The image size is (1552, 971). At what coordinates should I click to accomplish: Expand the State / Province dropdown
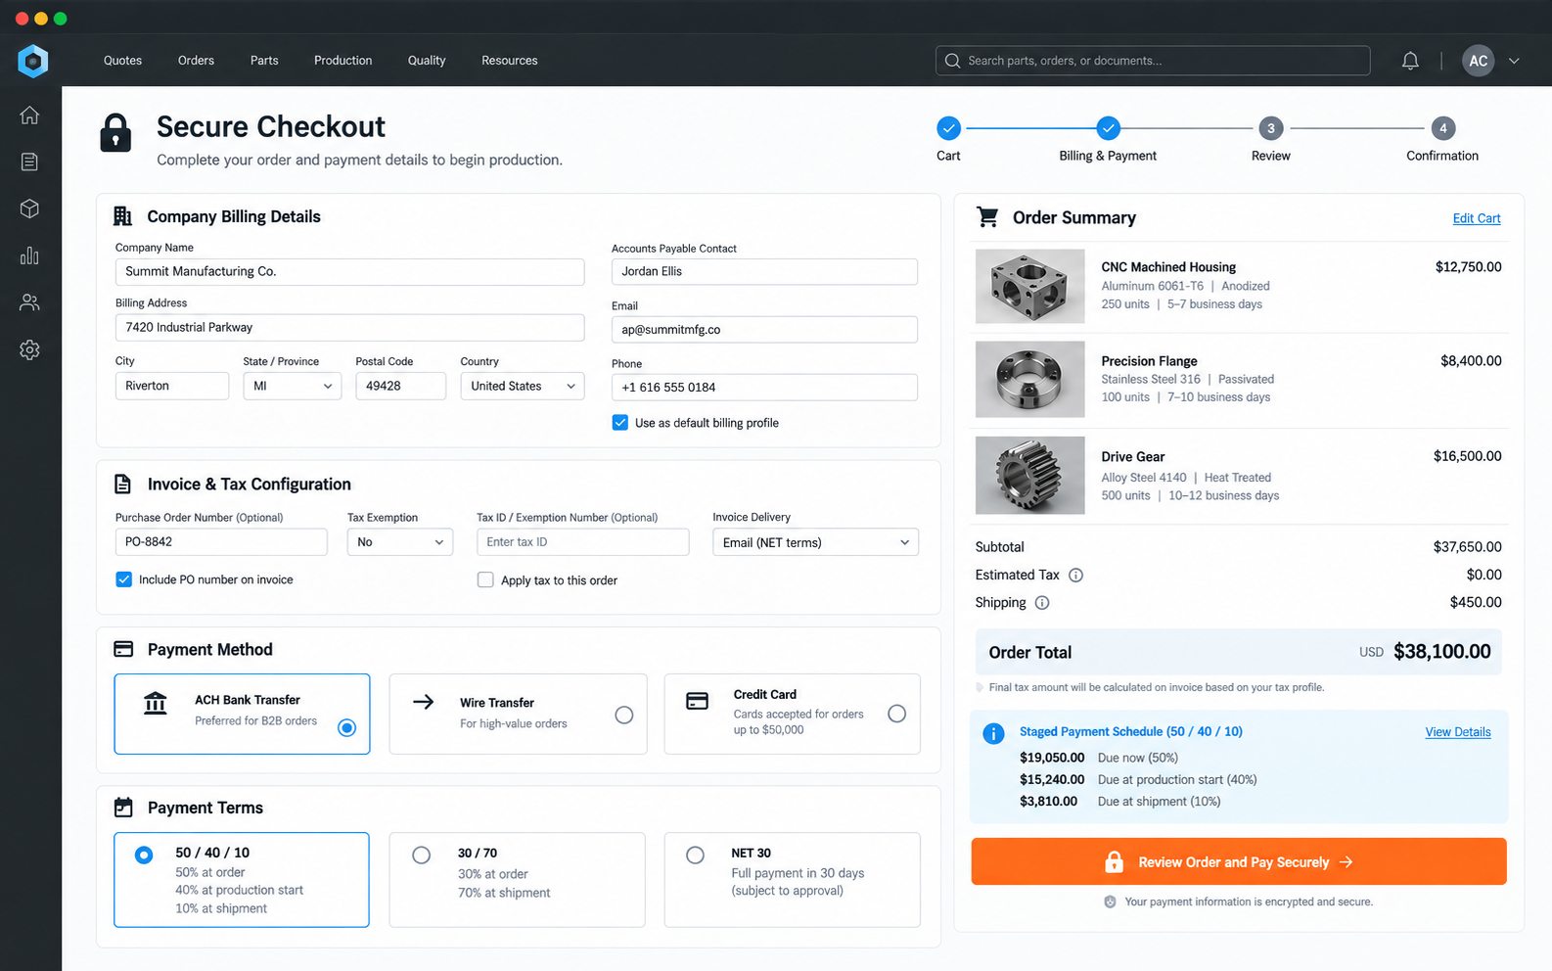click(x=293, y=386)
